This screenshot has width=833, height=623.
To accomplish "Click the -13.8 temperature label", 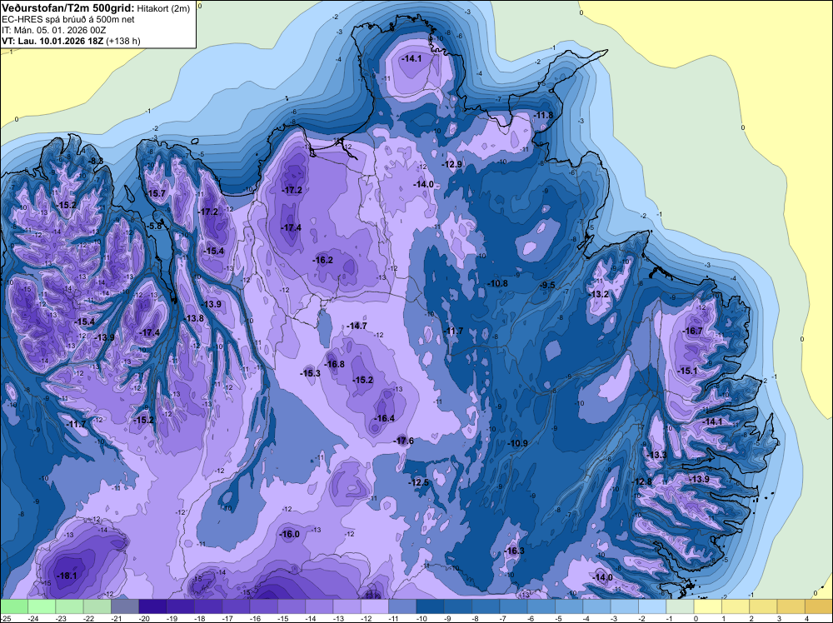I will 193,319.
